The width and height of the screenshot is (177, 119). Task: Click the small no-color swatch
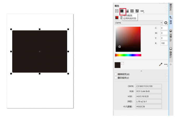[123, 63]
